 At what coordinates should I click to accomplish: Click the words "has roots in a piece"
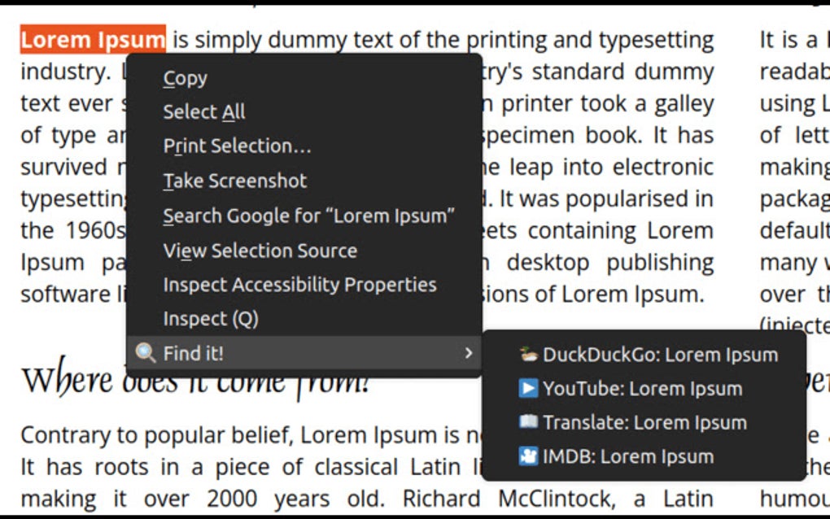(159, 467)
